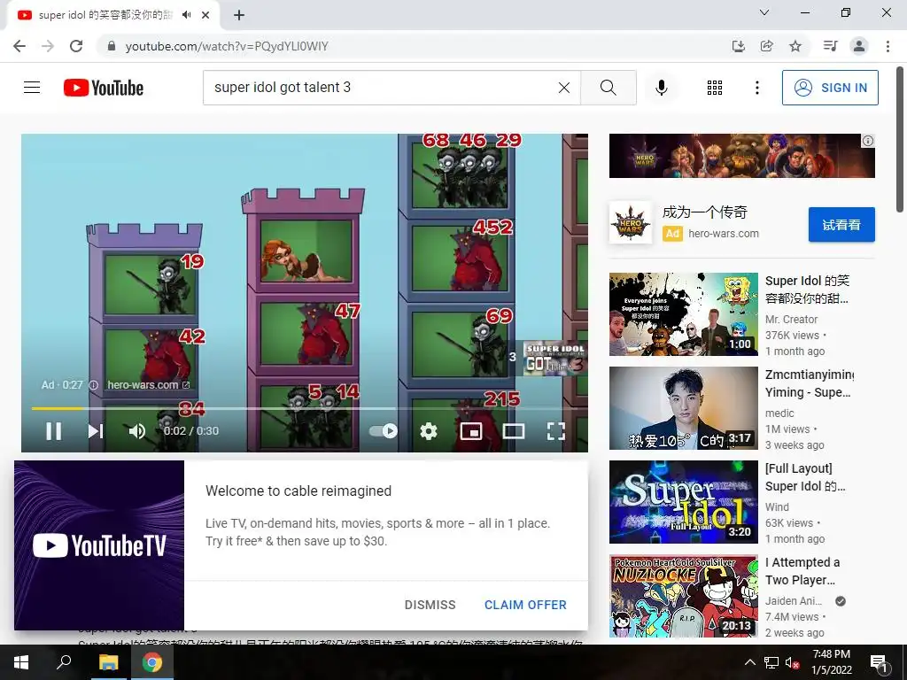Viewport: 907px width, 680px height.
Task: Share this page from the address bar
Action: (766, 46)
